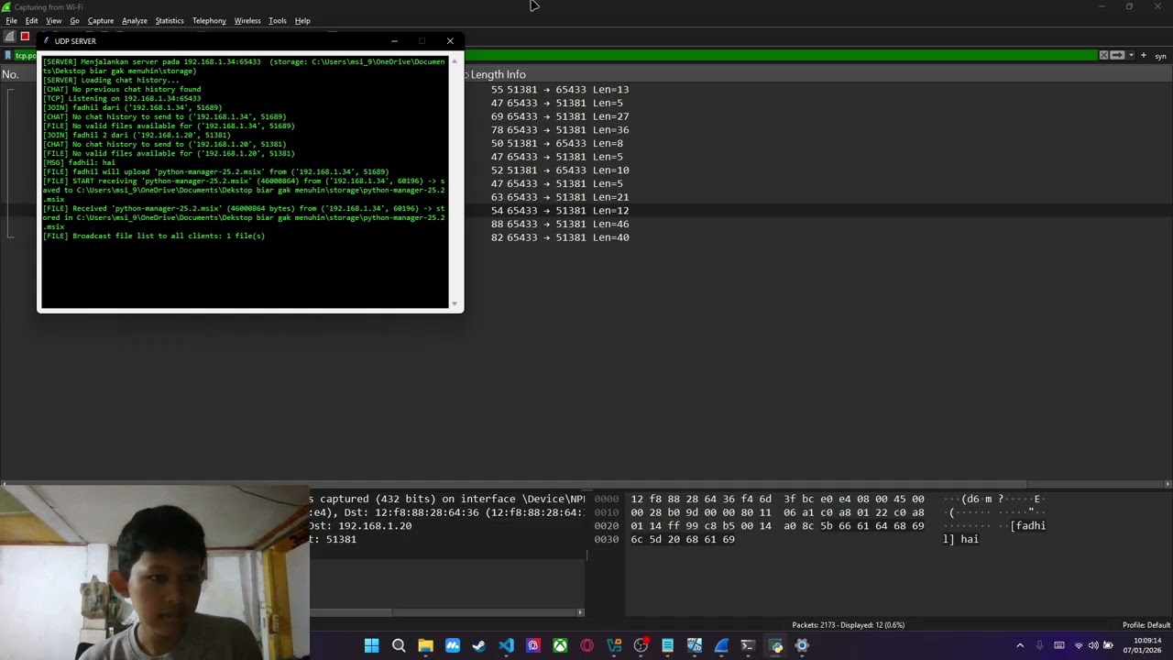The width and height of the screenshot is (1173, 660).
Task: Click ASCII text '[fadhi' in bytes pane
Action: tap(1027, 526)
